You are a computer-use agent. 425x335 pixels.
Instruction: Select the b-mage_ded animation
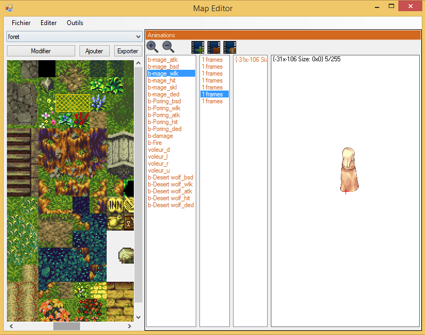tap(171, 94)
